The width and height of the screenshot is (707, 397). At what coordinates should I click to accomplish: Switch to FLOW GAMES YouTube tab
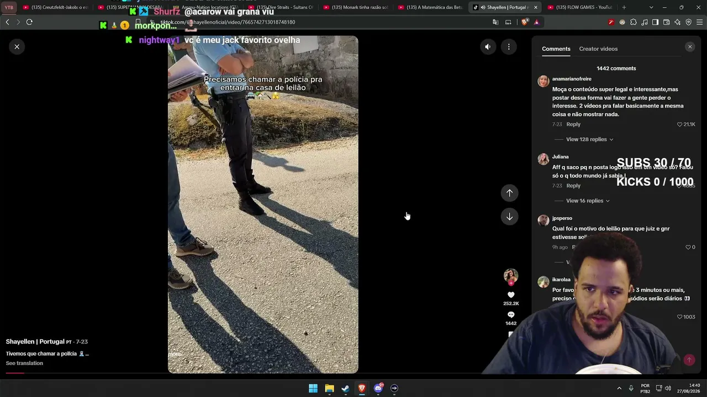(580, 7)
